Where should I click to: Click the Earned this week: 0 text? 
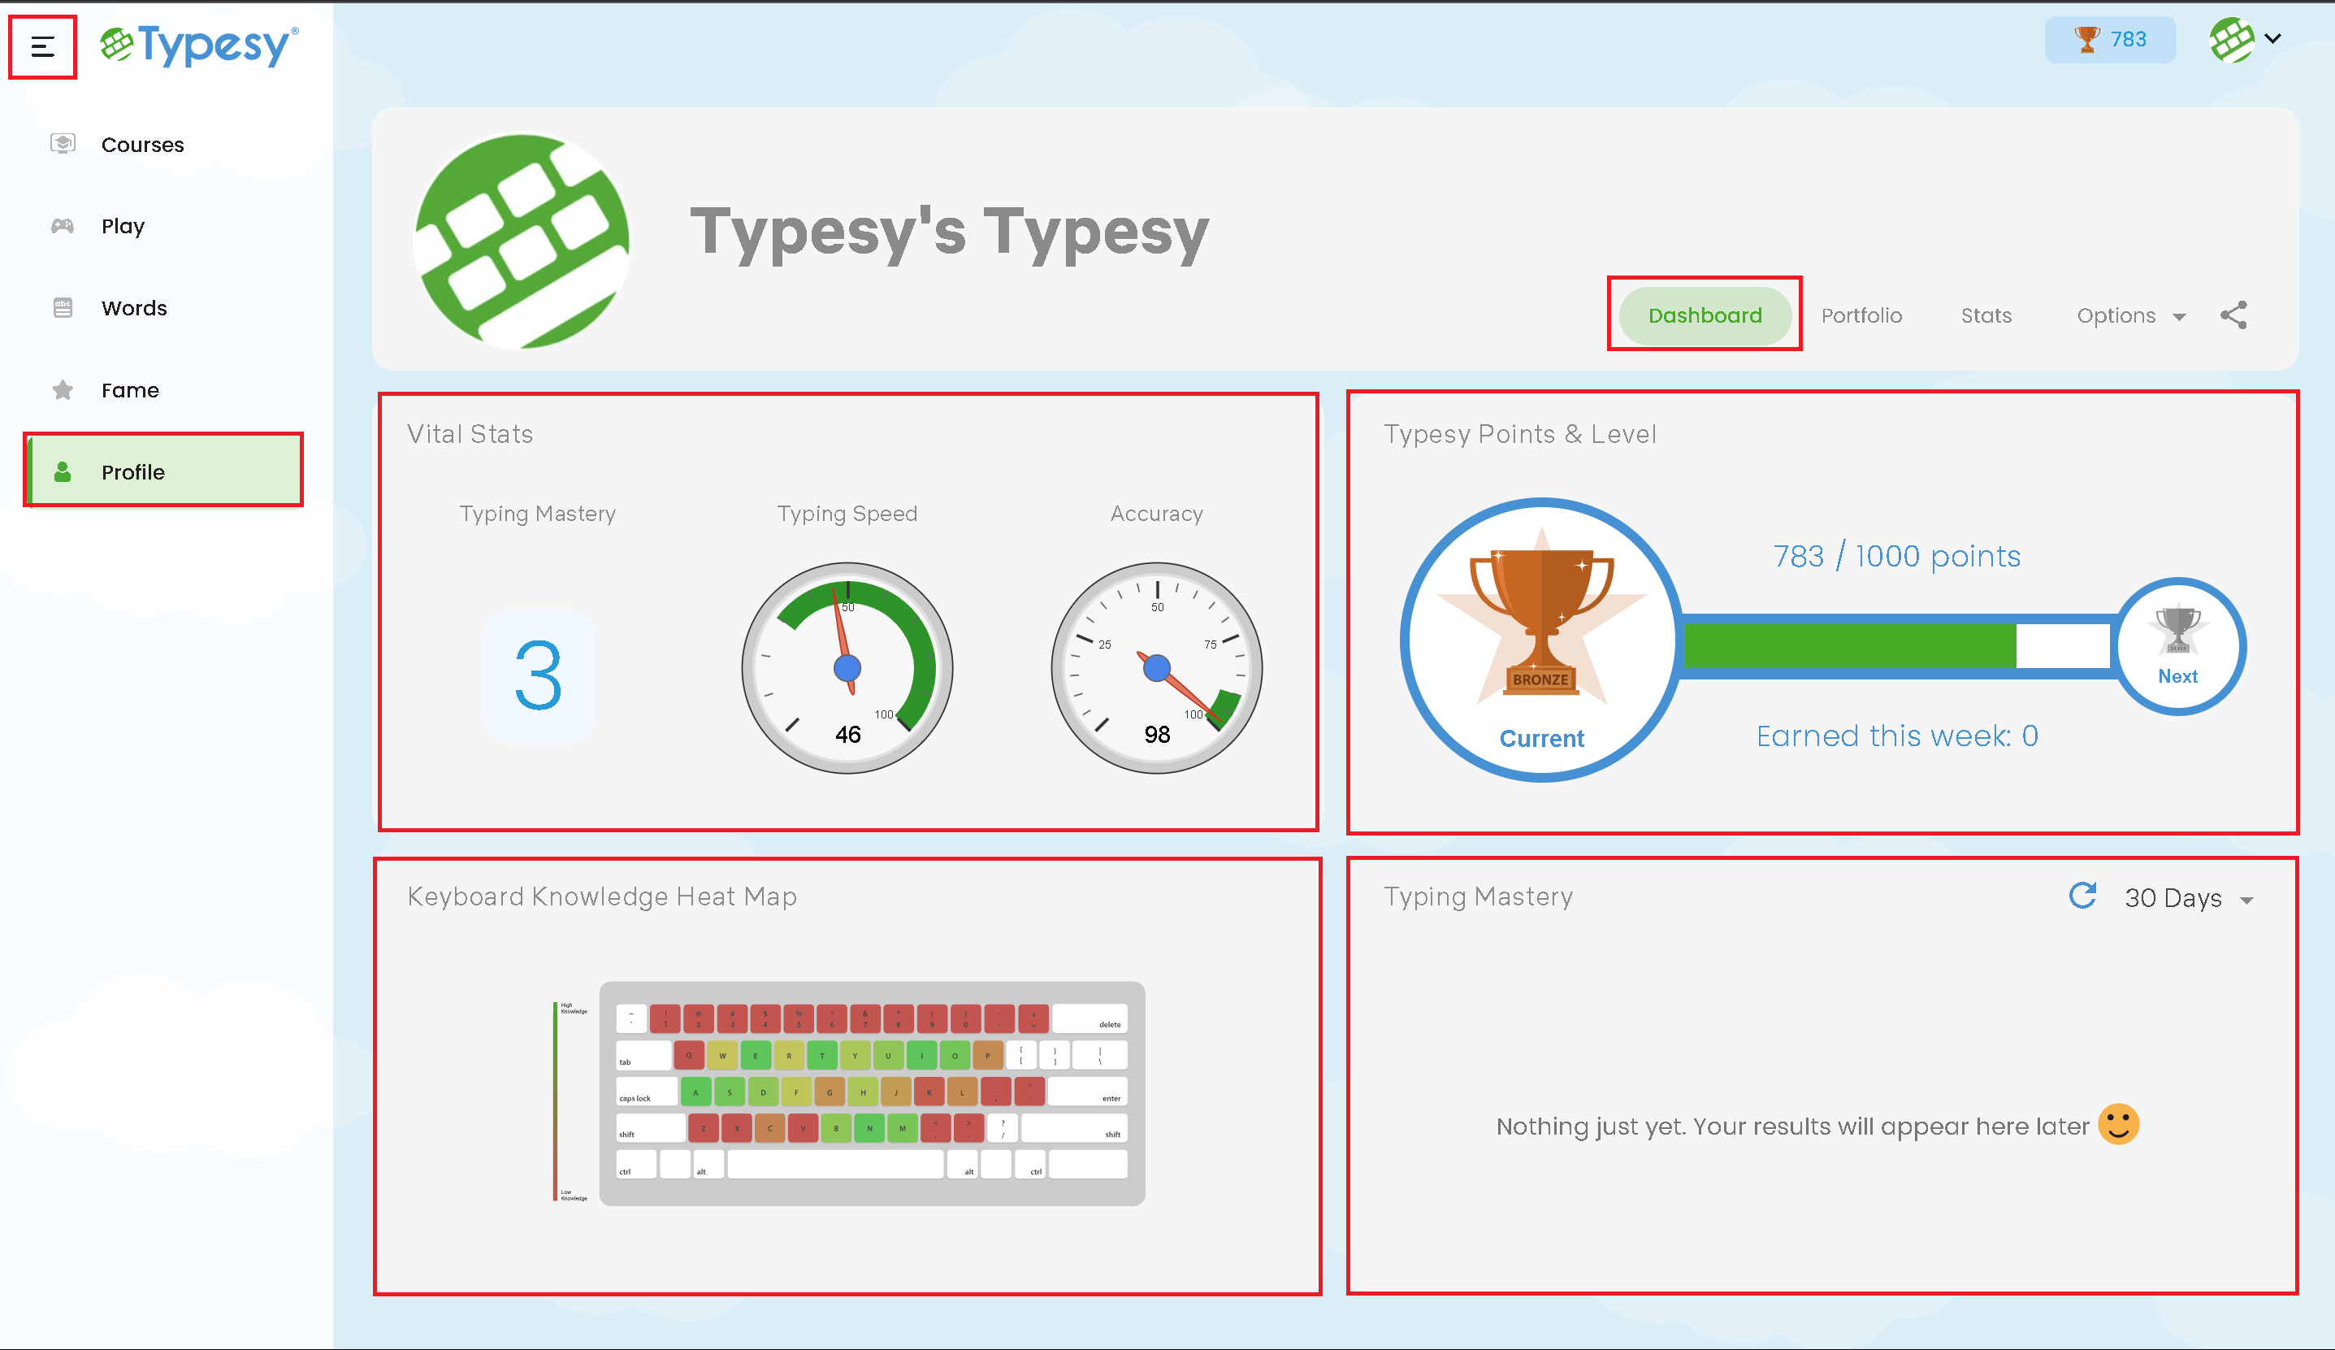[x=1897, y=736]
